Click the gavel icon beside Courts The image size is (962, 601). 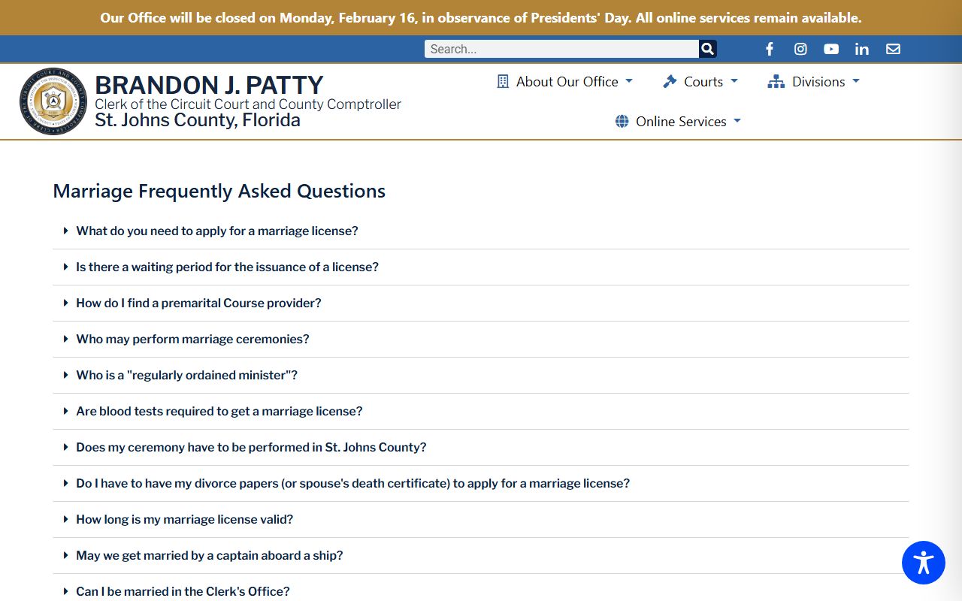(x=670, y=81)
